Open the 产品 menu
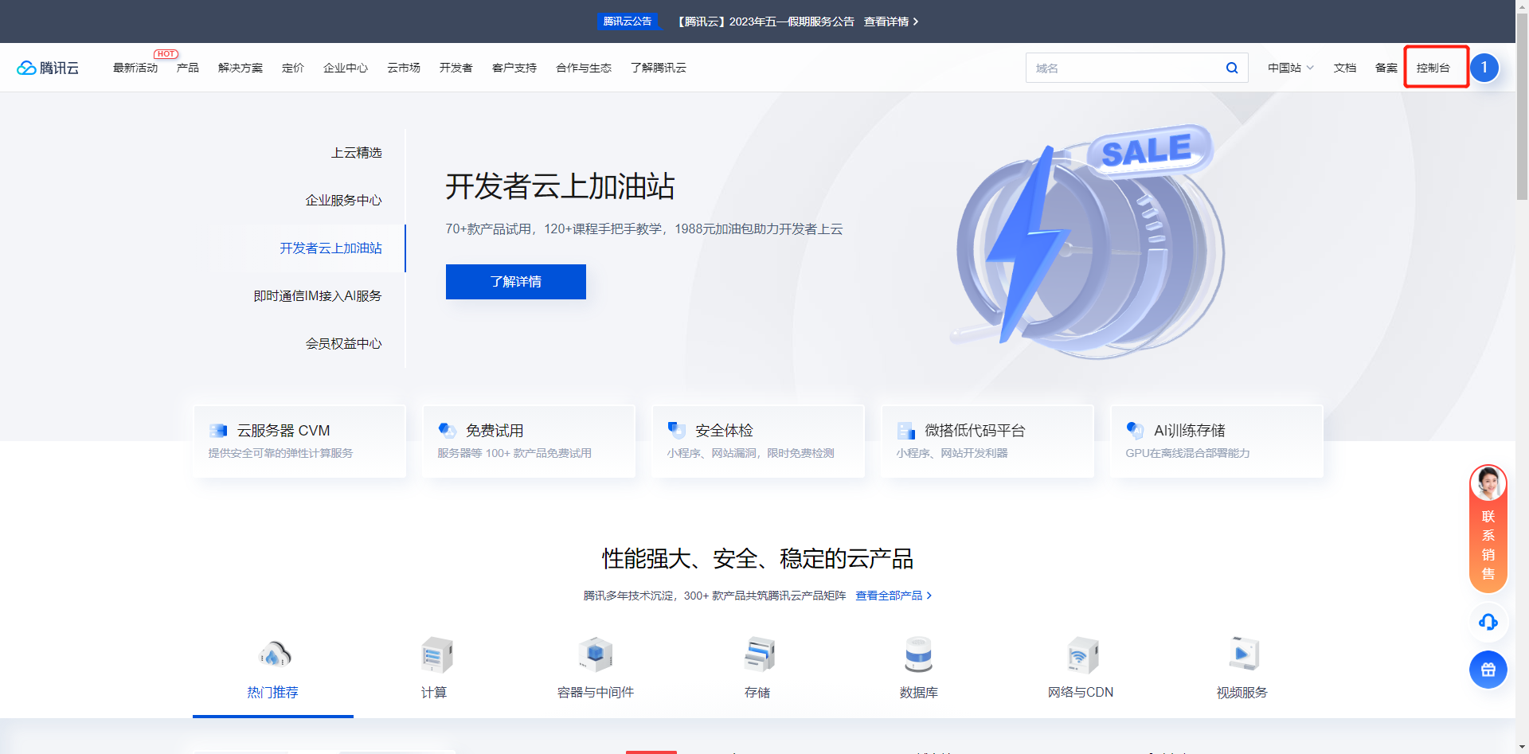The width and height of the screenshot is (1529, 754). [188, 68]
